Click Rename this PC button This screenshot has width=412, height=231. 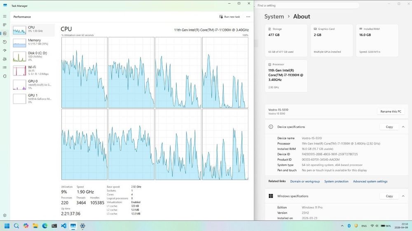[391, 112]
